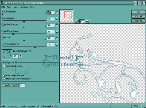
Task: Click the Alien Skin title bar icon
Action: [x=2, y=3]
